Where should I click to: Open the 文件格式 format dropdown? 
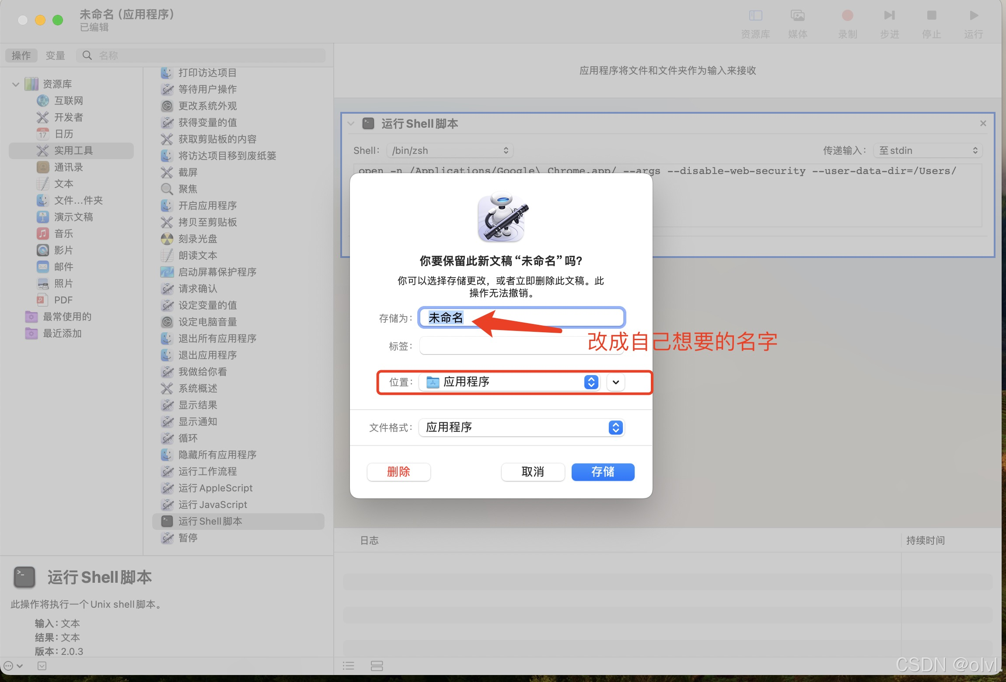coord(521,427)
